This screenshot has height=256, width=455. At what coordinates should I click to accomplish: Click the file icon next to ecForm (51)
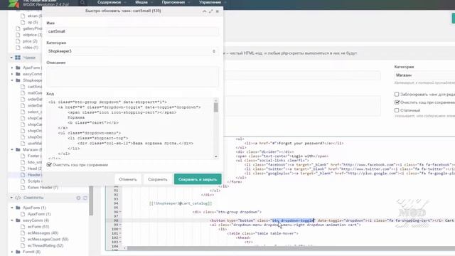[23, 226]
